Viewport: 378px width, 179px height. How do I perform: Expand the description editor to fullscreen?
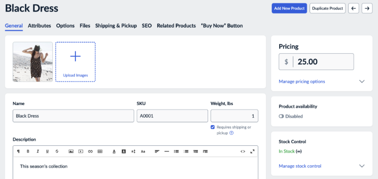click(x=252, y=151)
